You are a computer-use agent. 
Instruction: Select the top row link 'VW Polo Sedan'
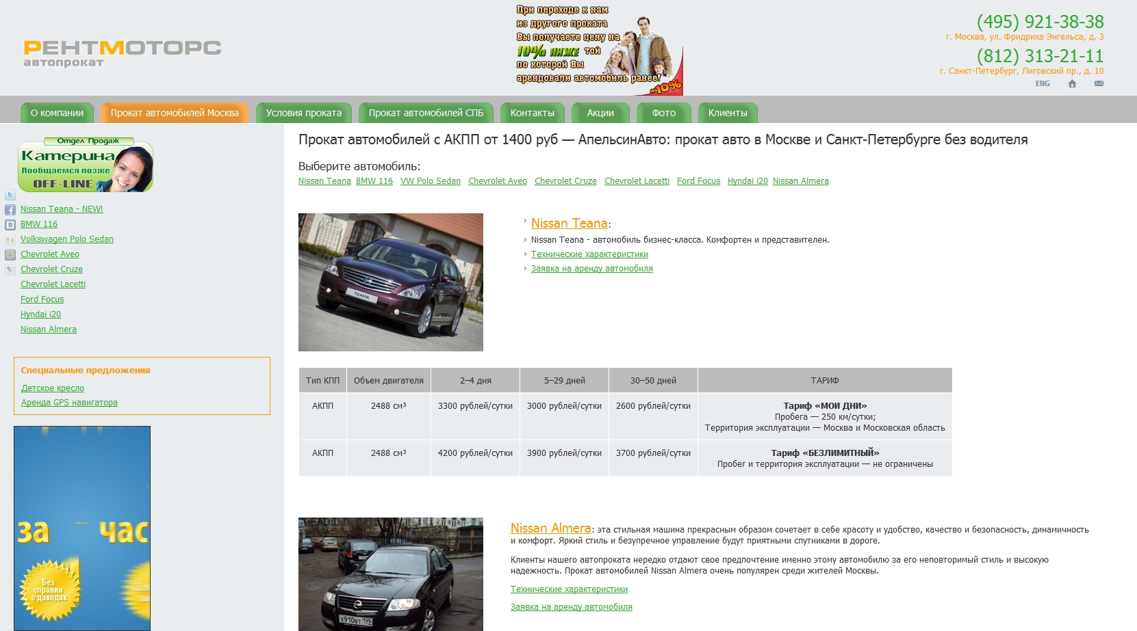(431, 181)
